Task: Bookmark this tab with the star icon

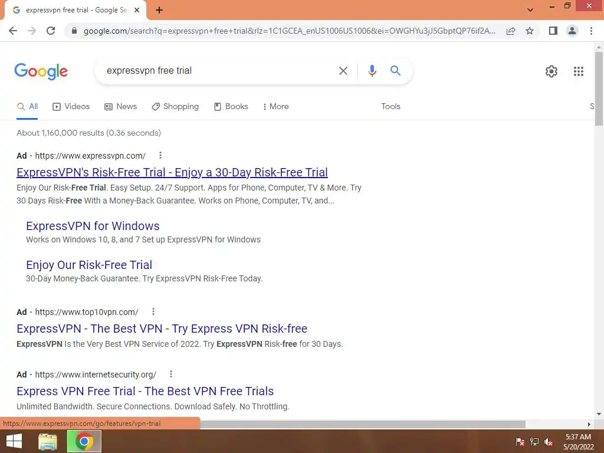Action: [x=530, y=31]
